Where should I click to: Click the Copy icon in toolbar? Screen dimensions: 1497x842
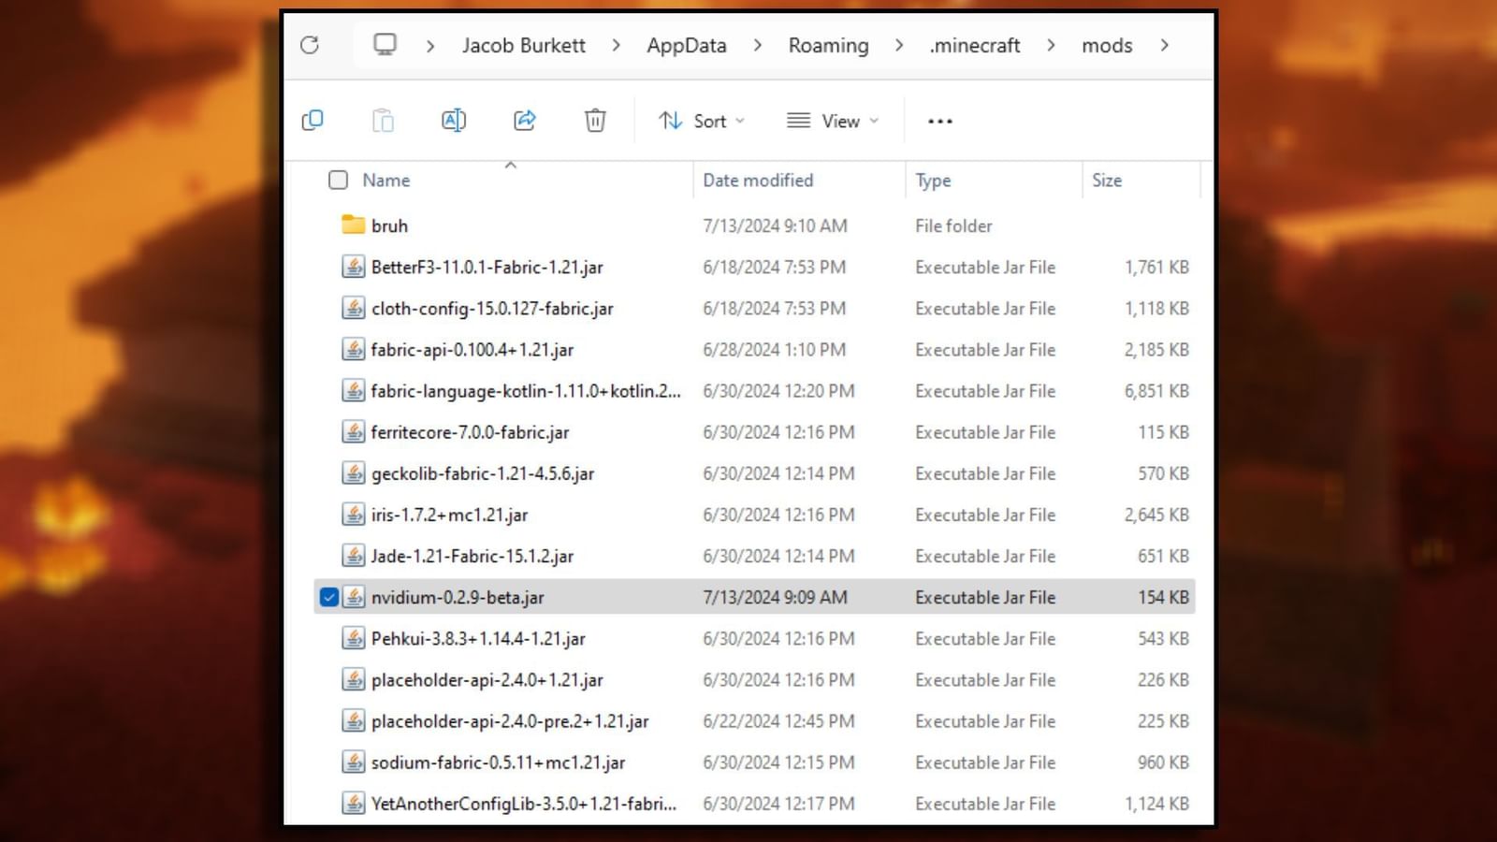(312, 121)
